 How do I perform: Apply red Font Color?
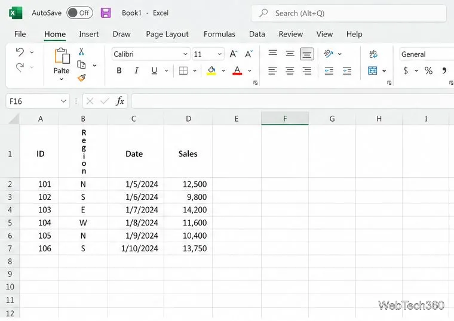click(237, 70)
